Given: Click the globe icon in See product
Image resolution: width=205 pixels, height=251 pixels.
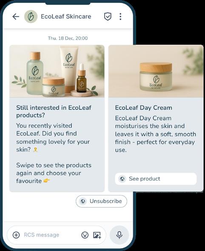Looking at the screenshot, I should [x=122, y=179].
